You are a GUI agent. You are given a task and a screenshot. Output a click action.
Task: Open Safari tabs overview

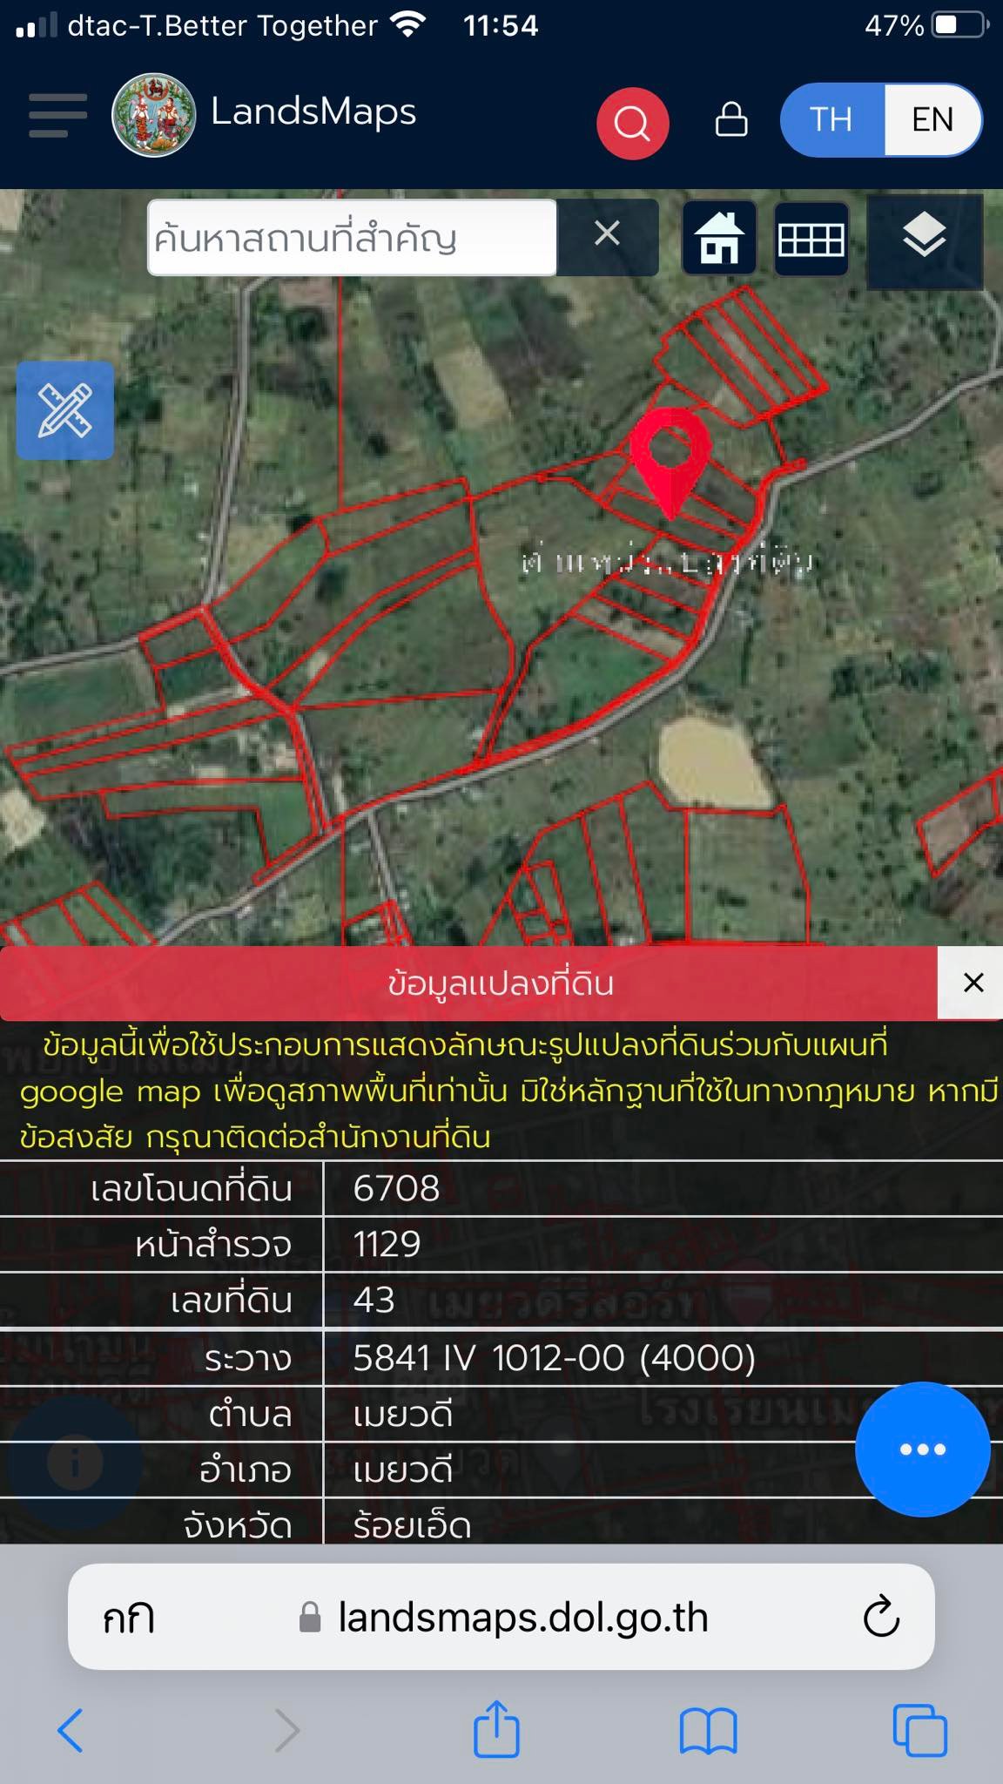[x=920, y=1730]
